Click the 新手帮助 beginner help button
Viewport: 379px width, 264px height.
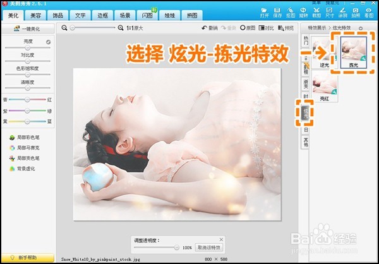click(x=28, y=258)
